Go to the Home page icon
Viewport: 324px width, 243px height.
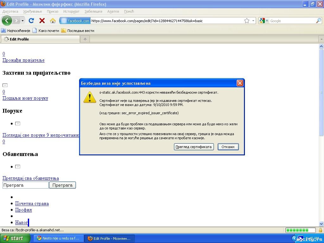tap(53, 21)
